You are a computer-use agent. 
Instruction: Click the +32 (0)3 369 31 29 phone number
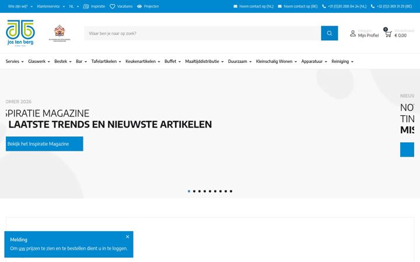coord(394,6)
